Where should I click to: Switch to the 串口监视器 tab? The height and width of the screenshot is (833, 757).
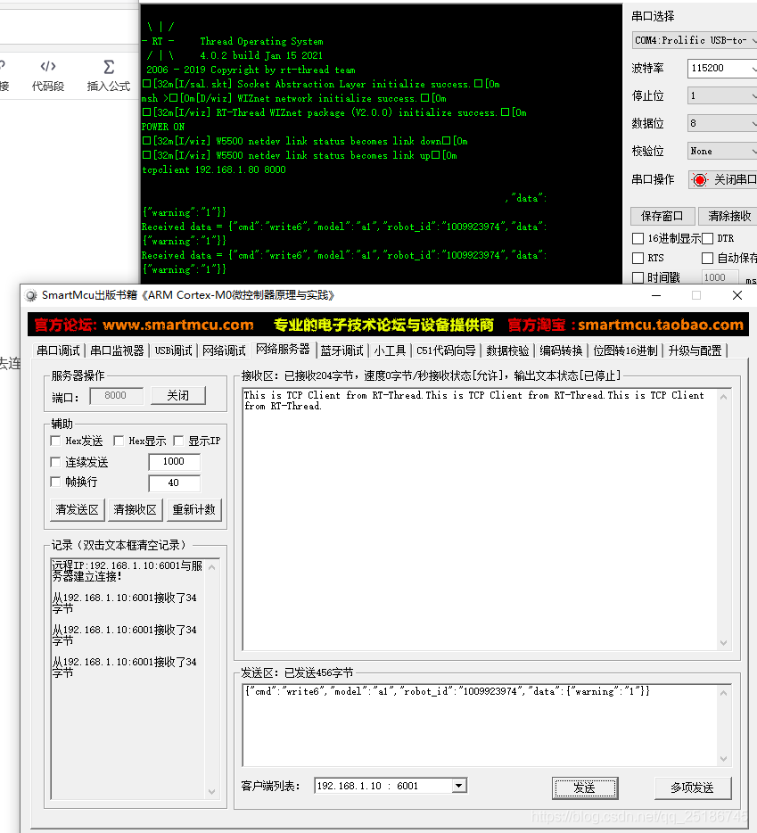click(117, 351)
